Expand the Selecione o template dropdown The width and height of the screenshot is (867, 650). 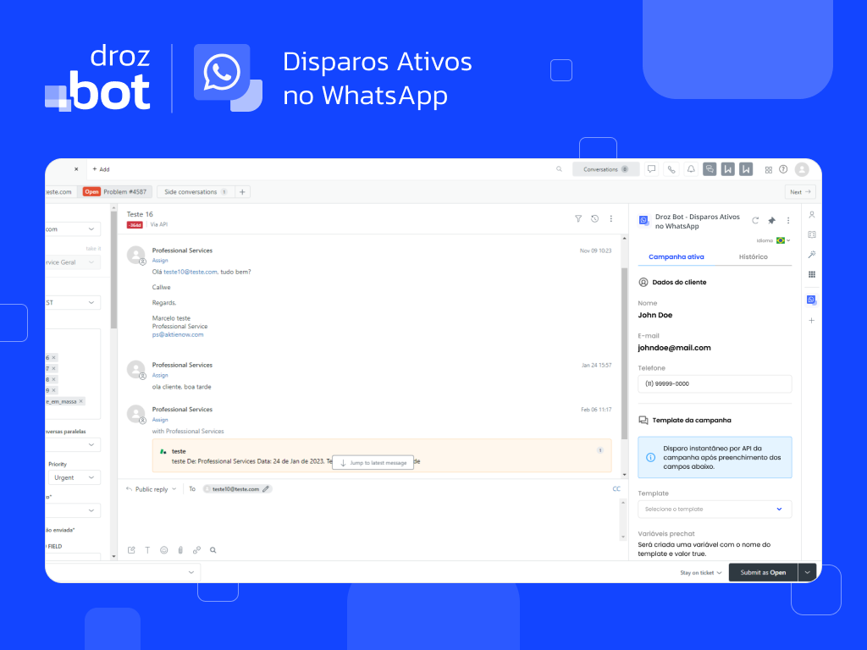point(715,509)
